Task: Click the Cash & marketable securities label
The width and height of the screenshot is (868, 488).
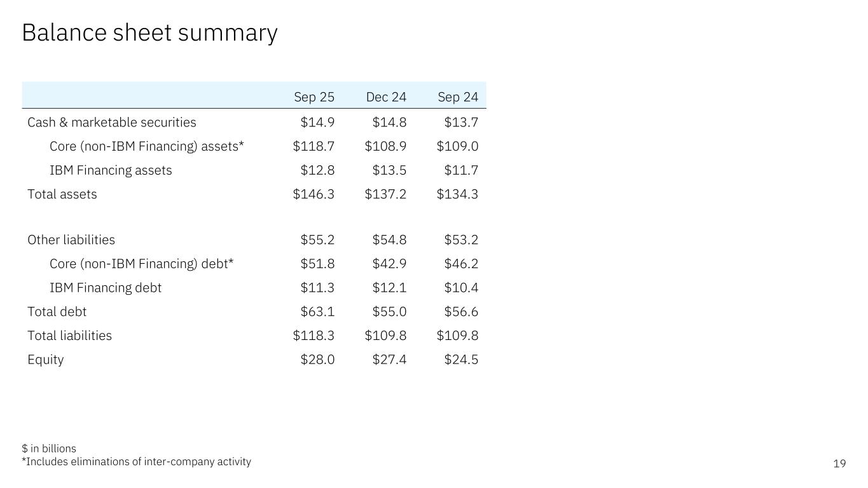Action: (112, 122)
